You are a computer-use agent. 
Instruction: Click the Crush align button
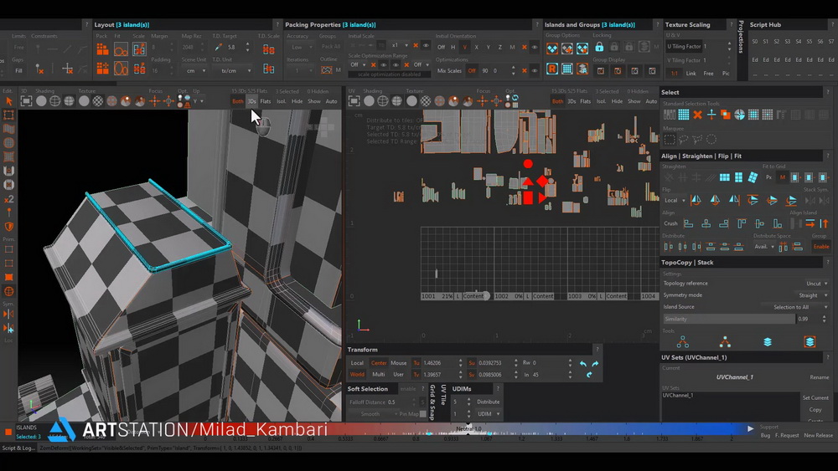670,224
